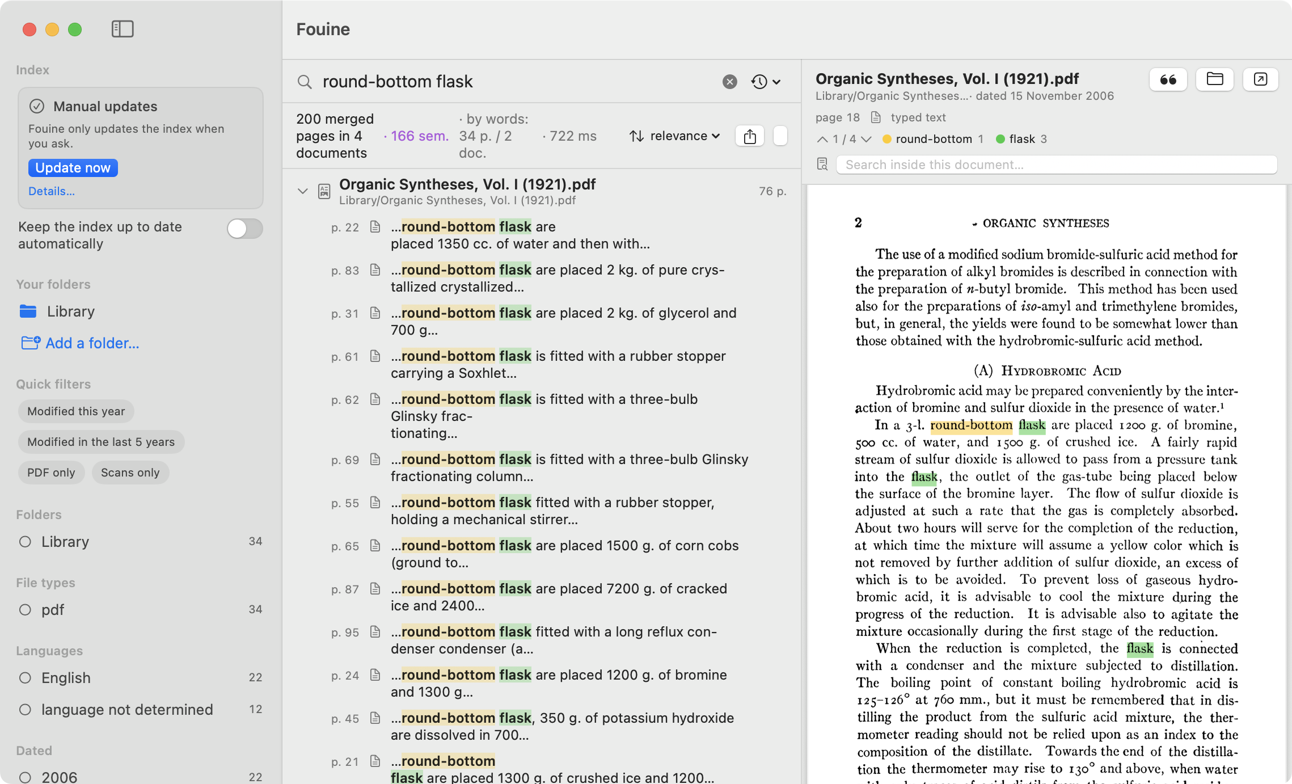
Task: Select 2006 dated radio button
Action: [x=25, y=777]
